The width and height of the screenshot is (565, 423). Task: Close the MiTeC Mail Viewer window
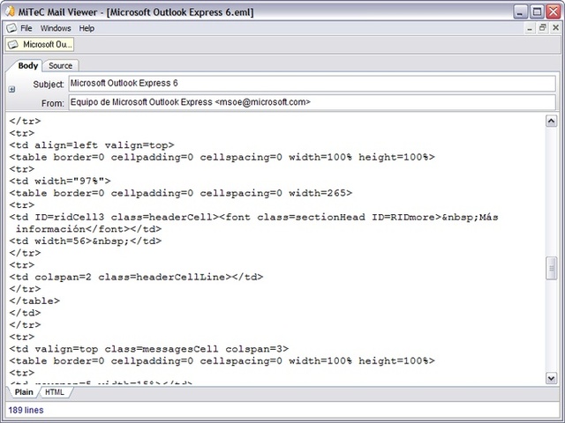[x=554, y=12]
